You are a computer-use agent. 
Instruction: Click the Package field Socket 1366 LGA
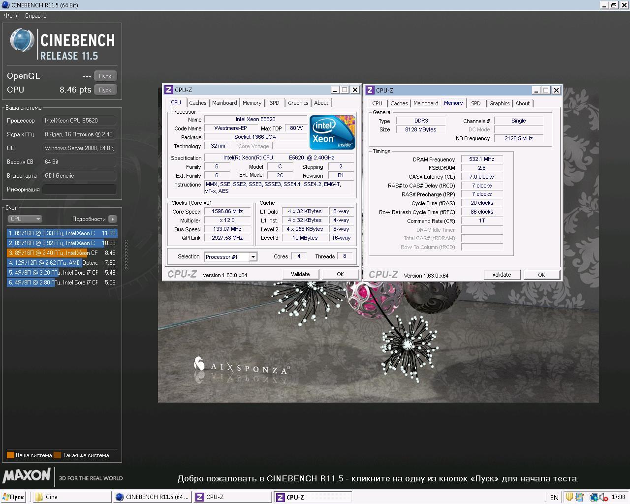click(255, 137)
